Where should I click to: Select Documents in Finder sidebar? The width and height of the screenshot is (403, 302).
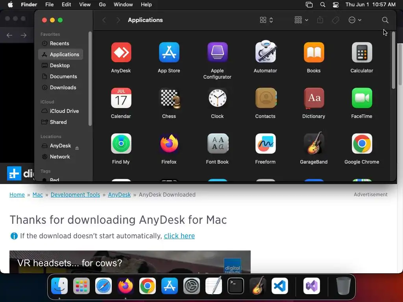pyautogui.click(x=61, y=77)
